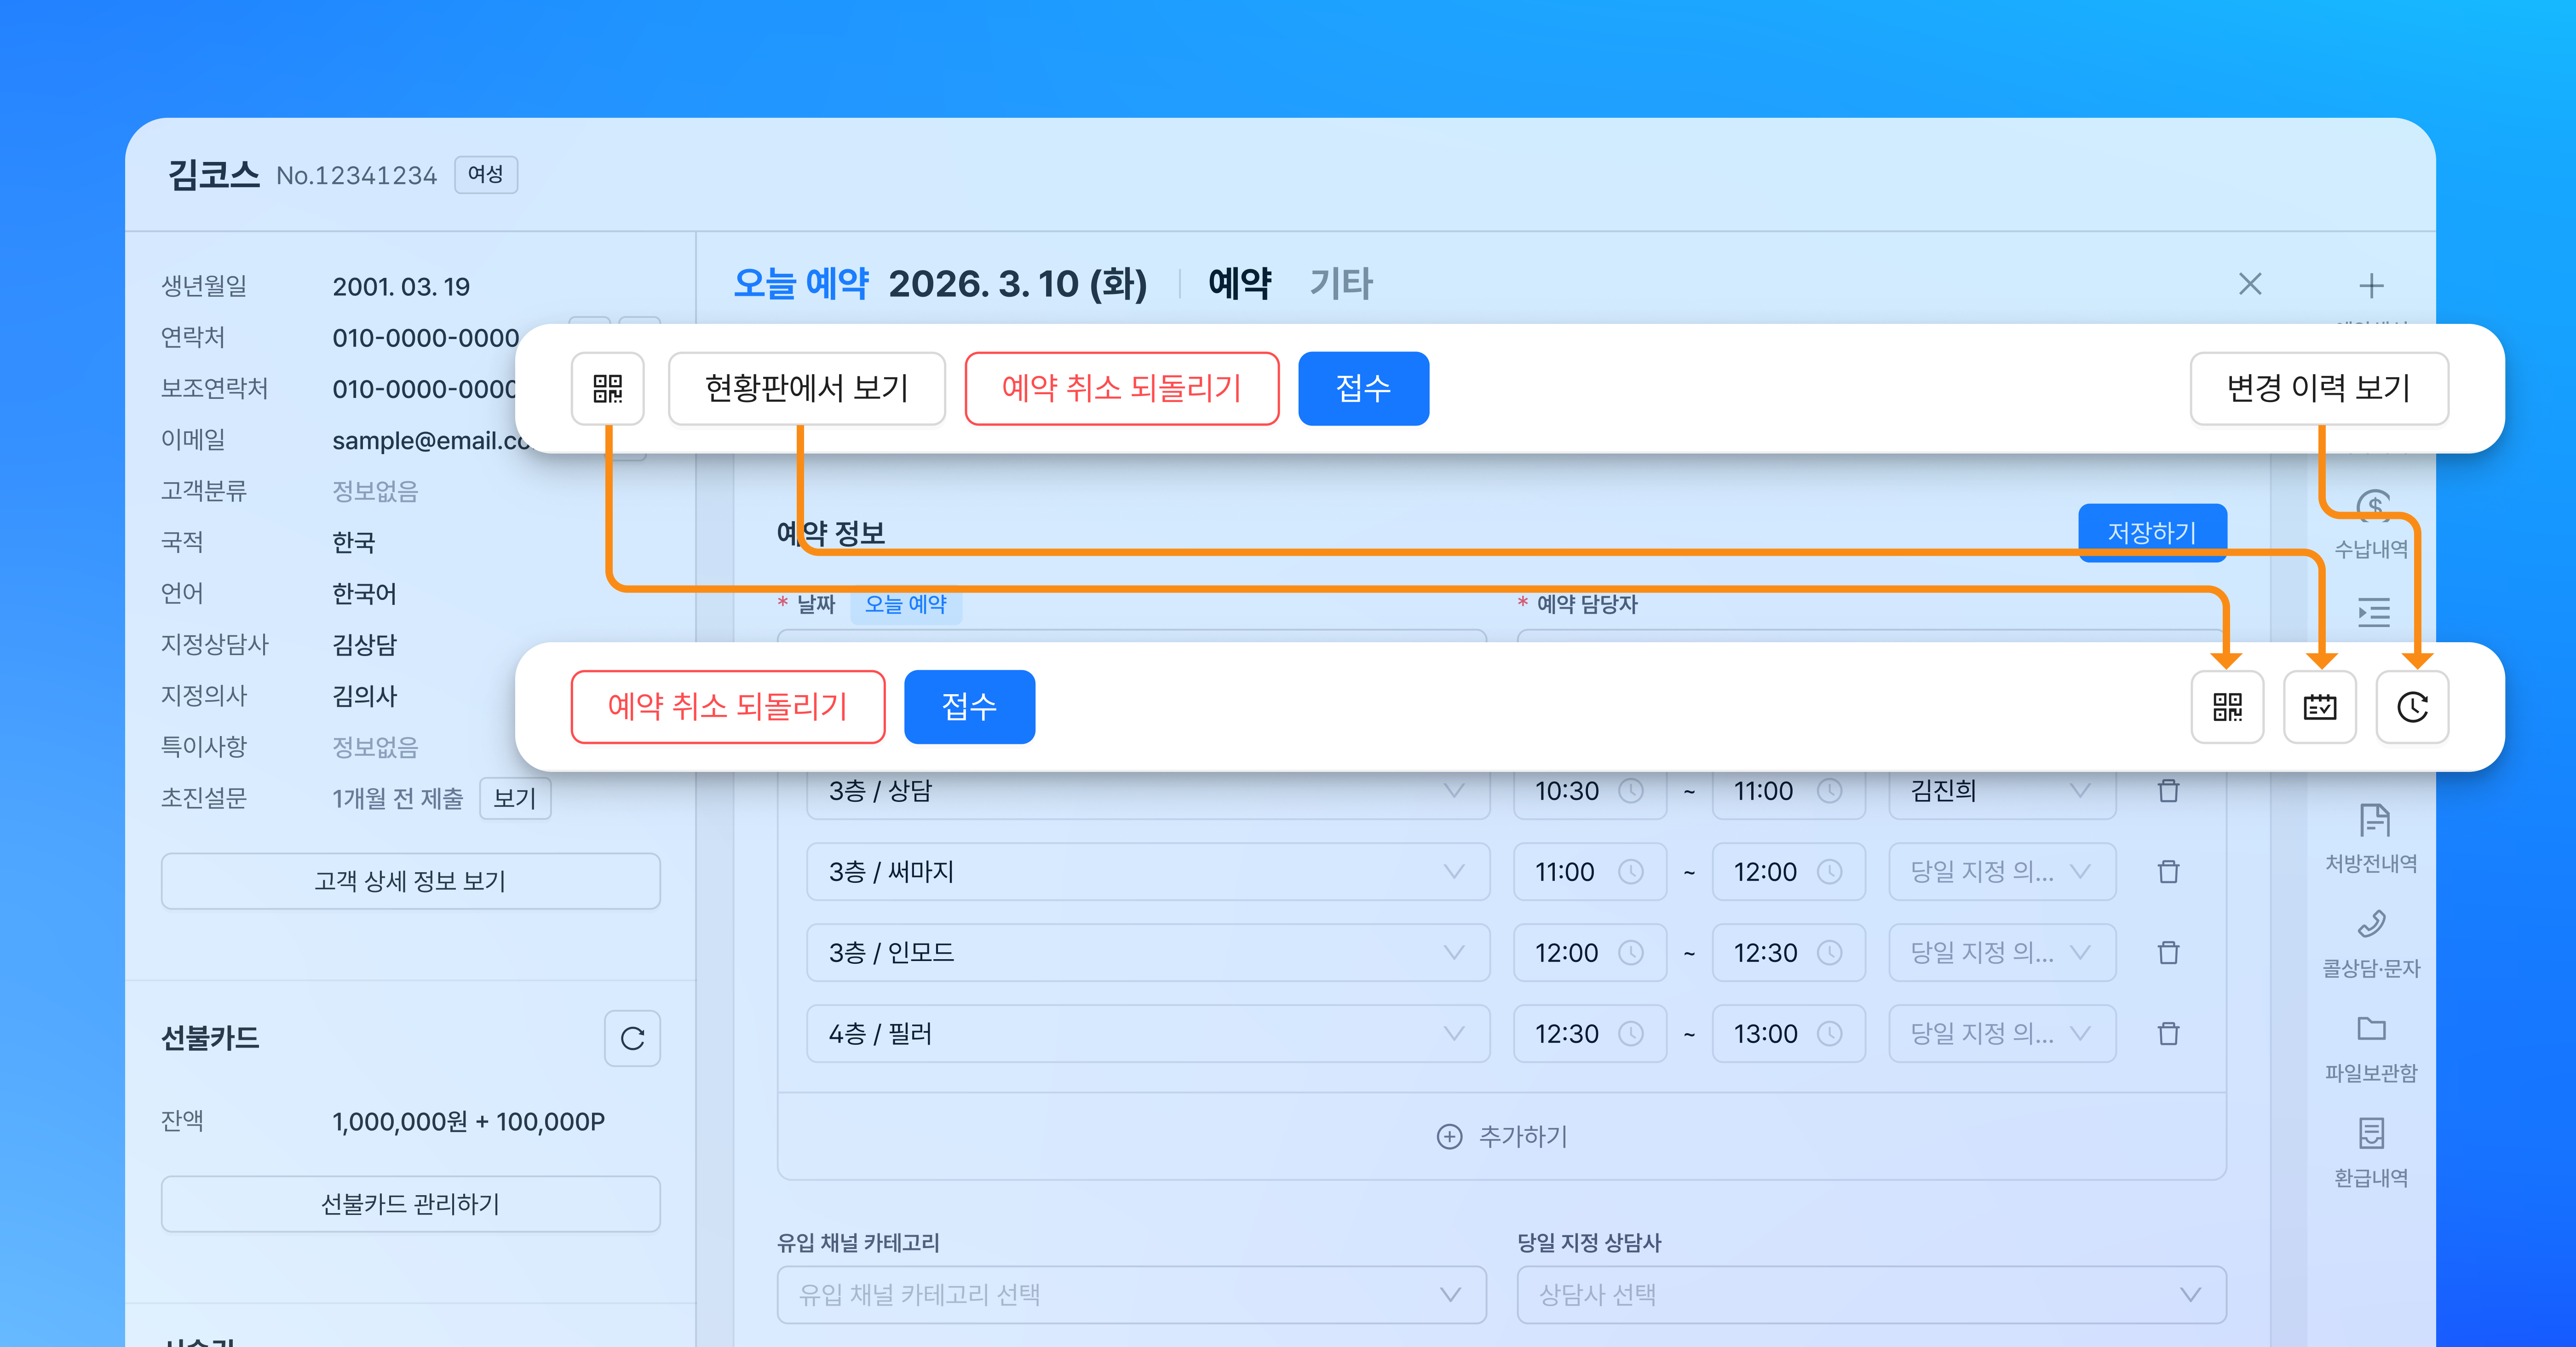Click the calendar check icon button

click(2319, 707)
